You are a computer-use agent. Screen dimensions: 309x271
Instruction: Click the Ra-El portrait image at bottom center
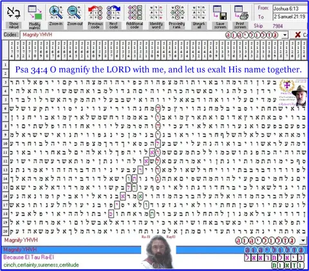point(158,252)
